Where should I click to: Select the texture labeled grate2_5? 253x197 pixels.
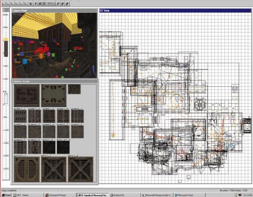pos(63,132)
